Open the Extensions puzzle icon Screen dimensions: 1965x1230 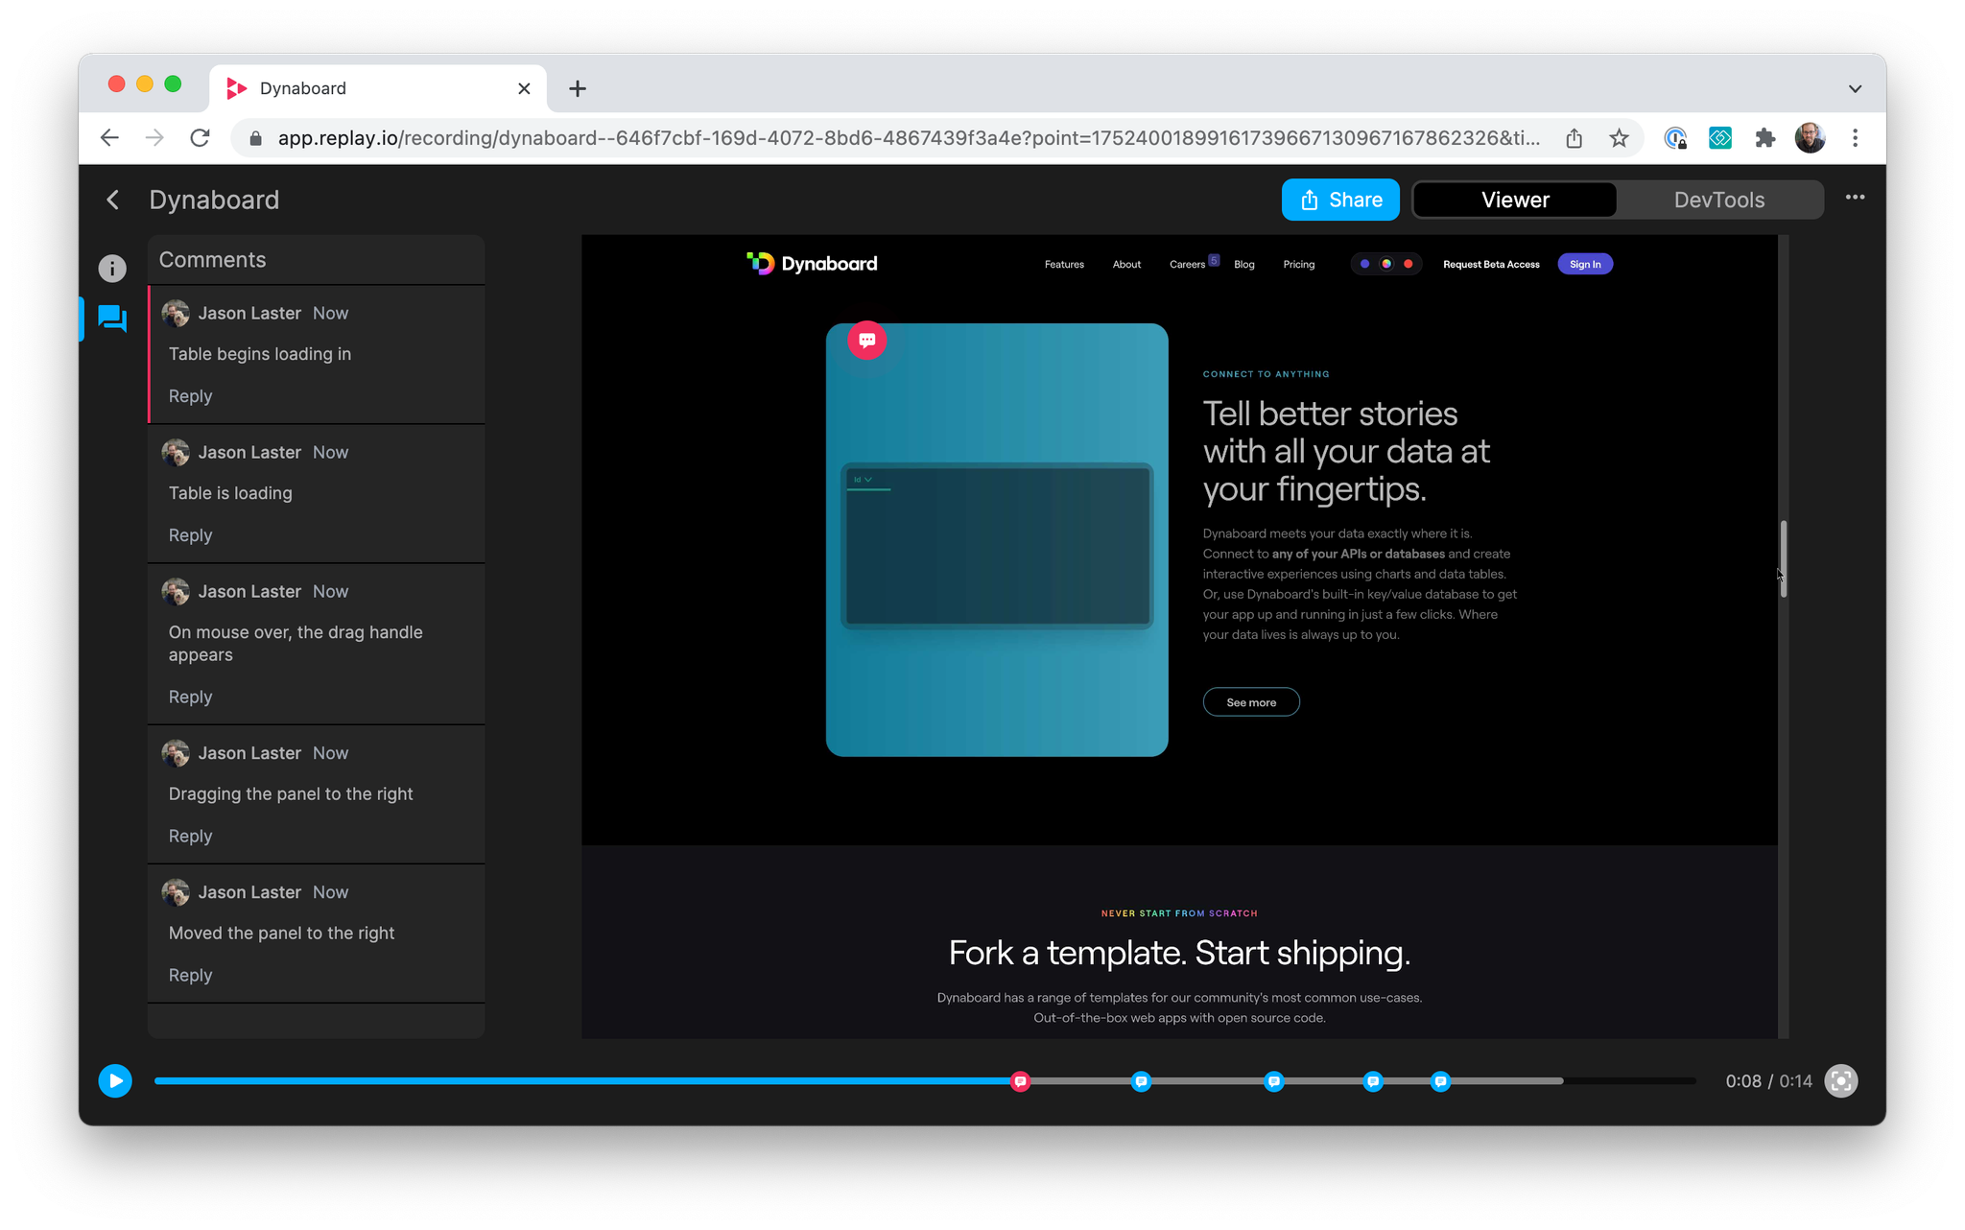pyautogui.click(x=1764, y=138)
